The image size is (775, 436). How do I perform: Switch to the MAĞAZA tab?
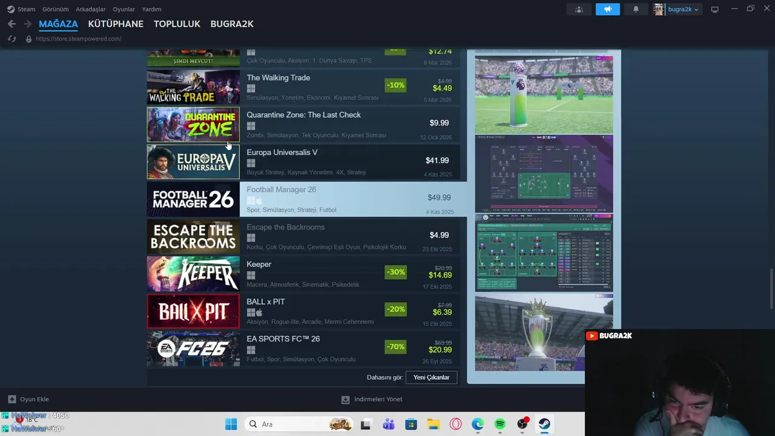click(x=58, y=24)
